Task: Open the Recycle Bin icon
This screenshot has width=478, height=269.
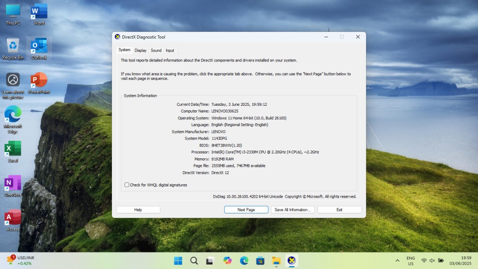Action: [x=13, y=48]
